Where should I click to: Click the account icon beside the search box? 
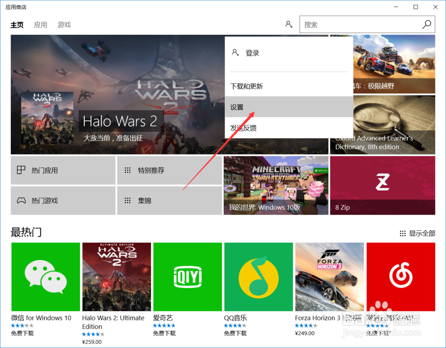(289, 25)
